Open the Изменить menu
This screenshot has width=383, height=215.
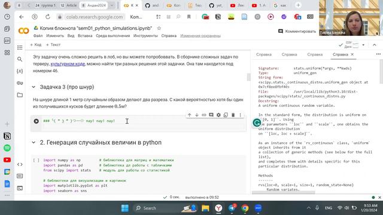[x=55, y=36]
